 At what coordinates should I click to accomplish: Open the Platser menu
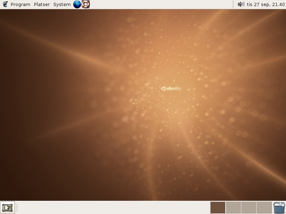[42, 5]
